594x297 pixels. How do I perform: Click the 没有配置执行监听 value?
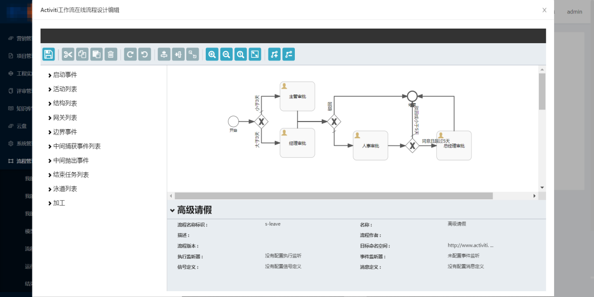(283, 256)
